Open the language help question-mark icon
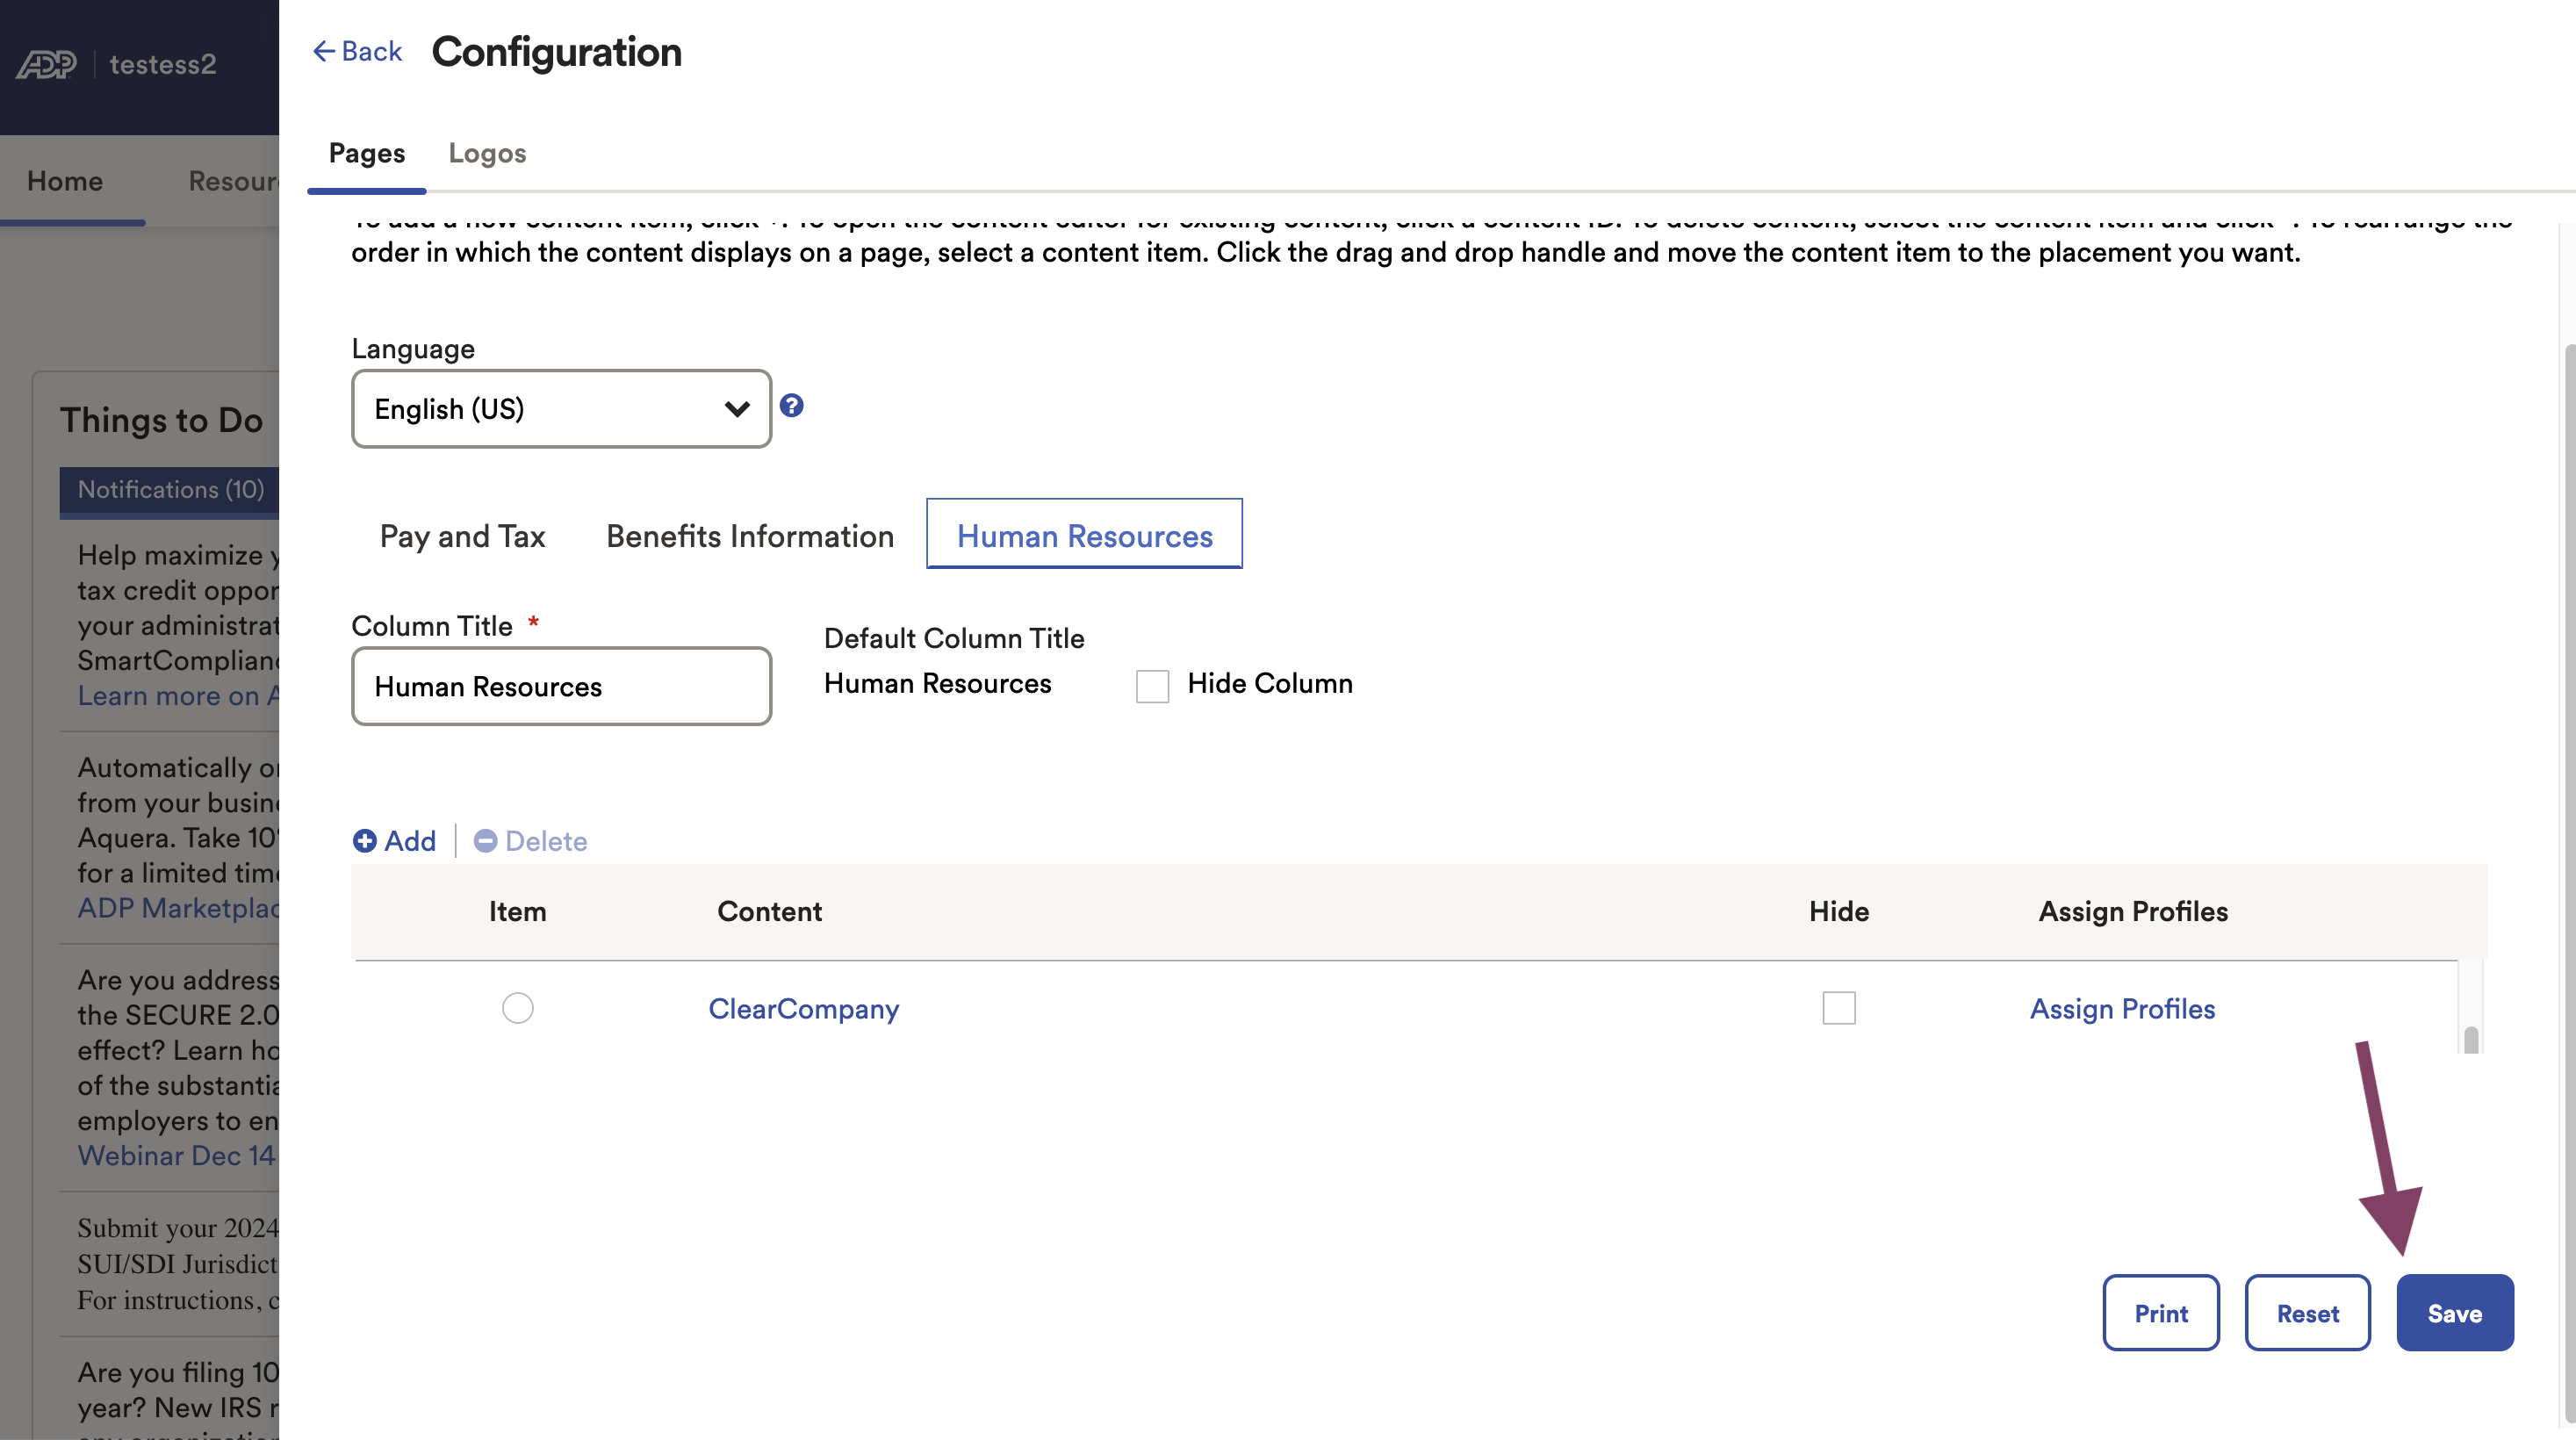Viewport: 2576px width, 1440px height. click(791, 406)
